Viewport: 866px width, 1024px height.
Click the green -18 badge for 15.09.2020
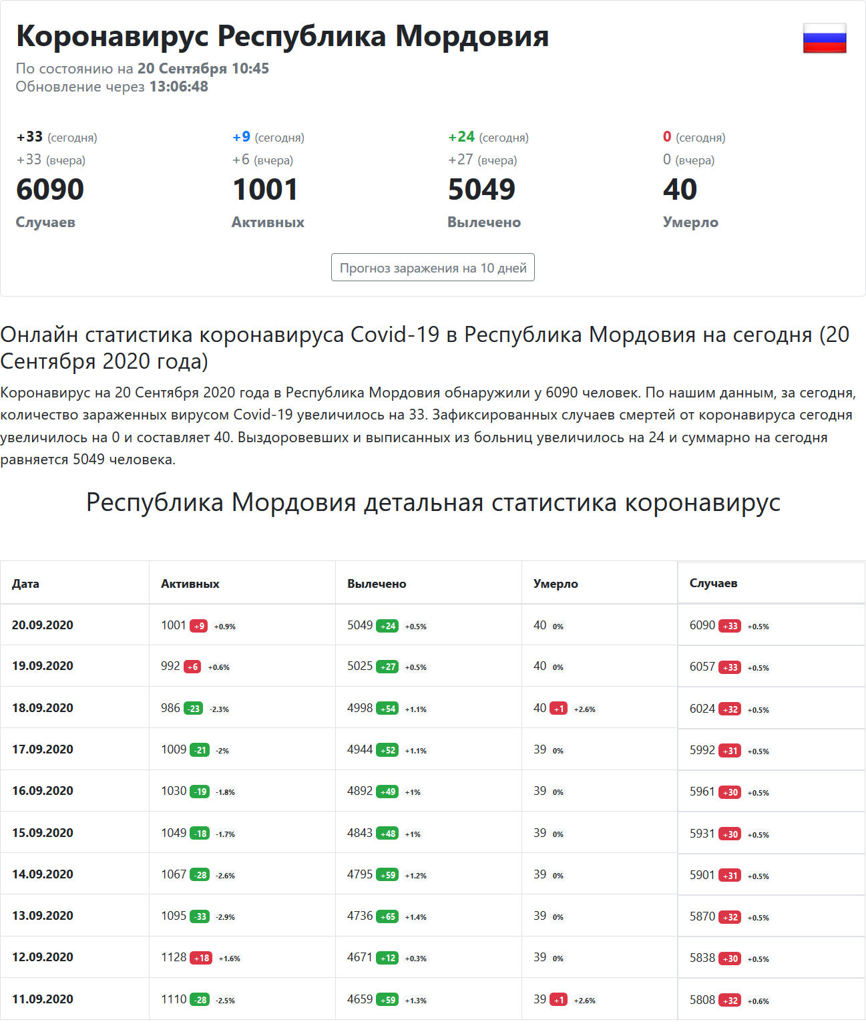coord(200,834)
